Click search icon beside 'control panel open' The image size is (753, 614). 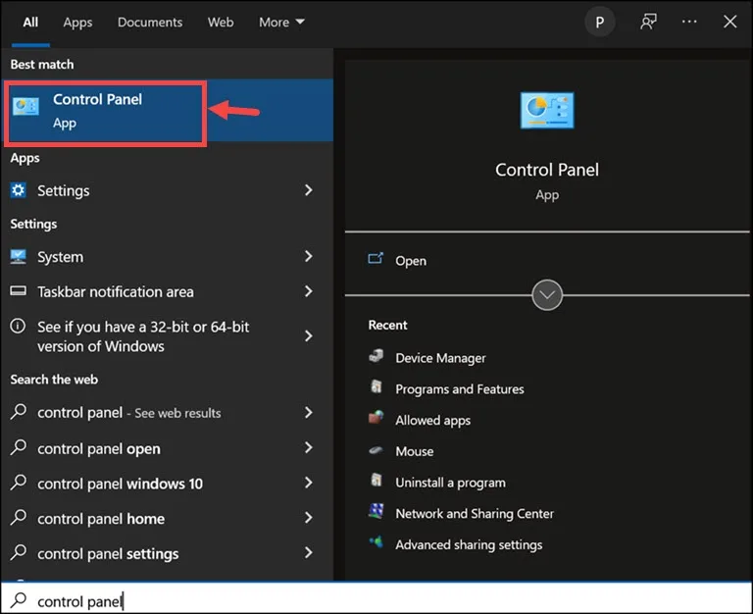(x=19, y=447)
